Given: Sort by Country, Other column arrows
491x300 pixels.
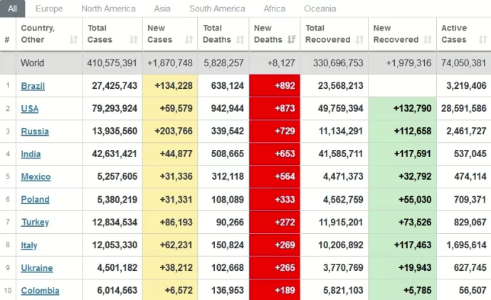Looking at the screenshot, I should click(x=73, y=40).
